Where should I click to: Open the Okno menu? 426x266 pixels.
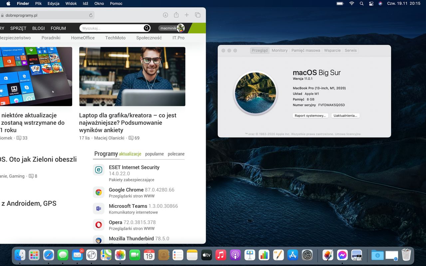(x=99, y=4)
